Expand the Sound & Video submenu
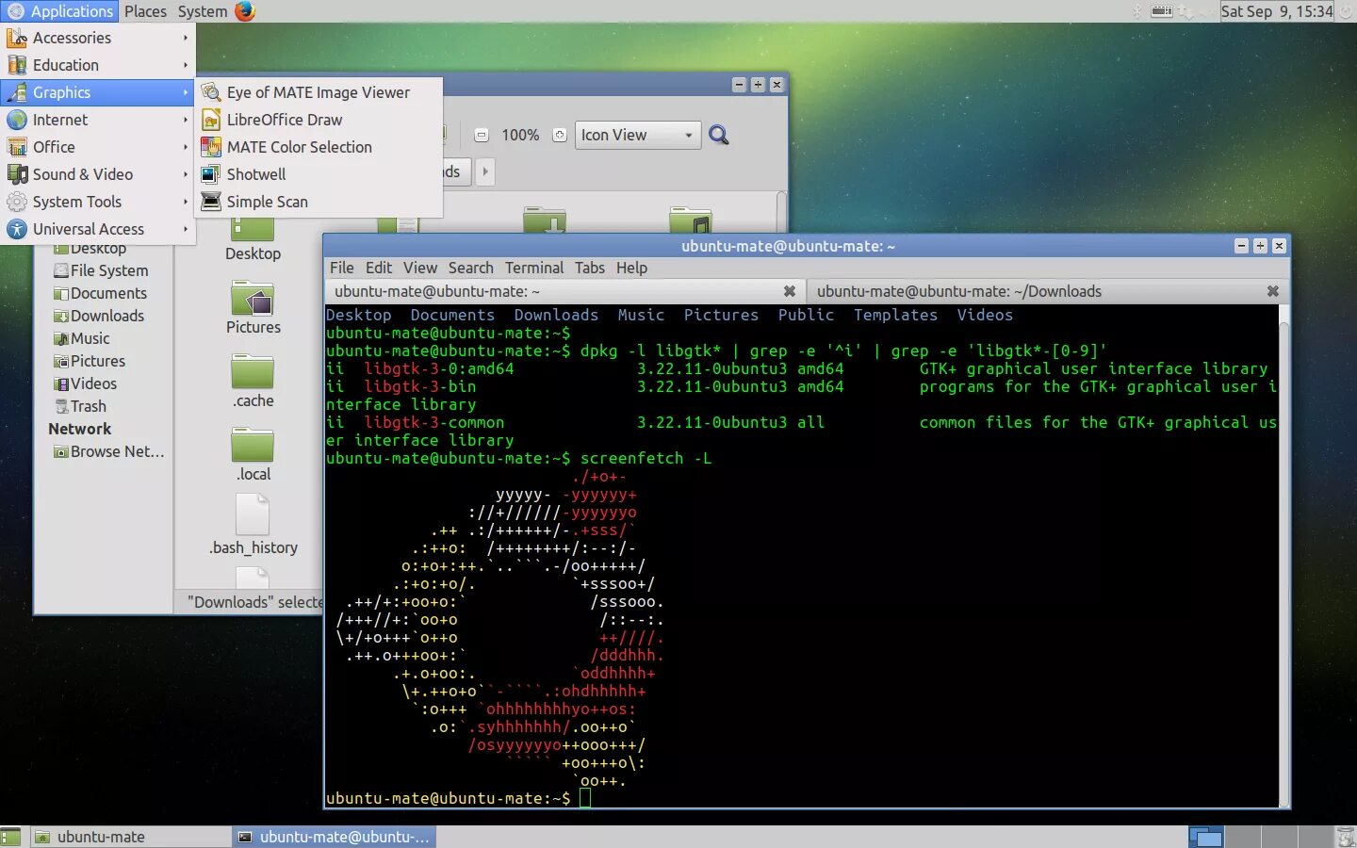The image size is (1357, 848). coord(97,174)
